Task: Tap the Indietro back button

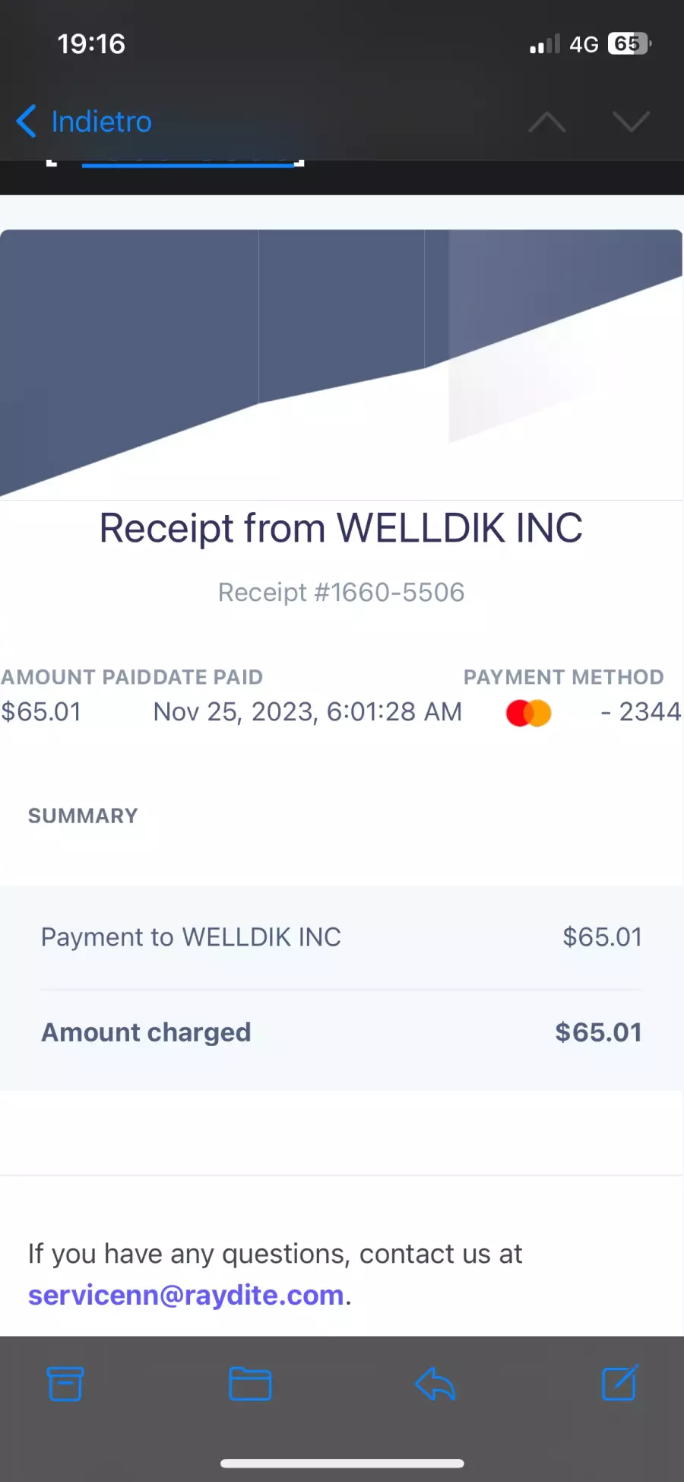Action: [x=84, y=122]
